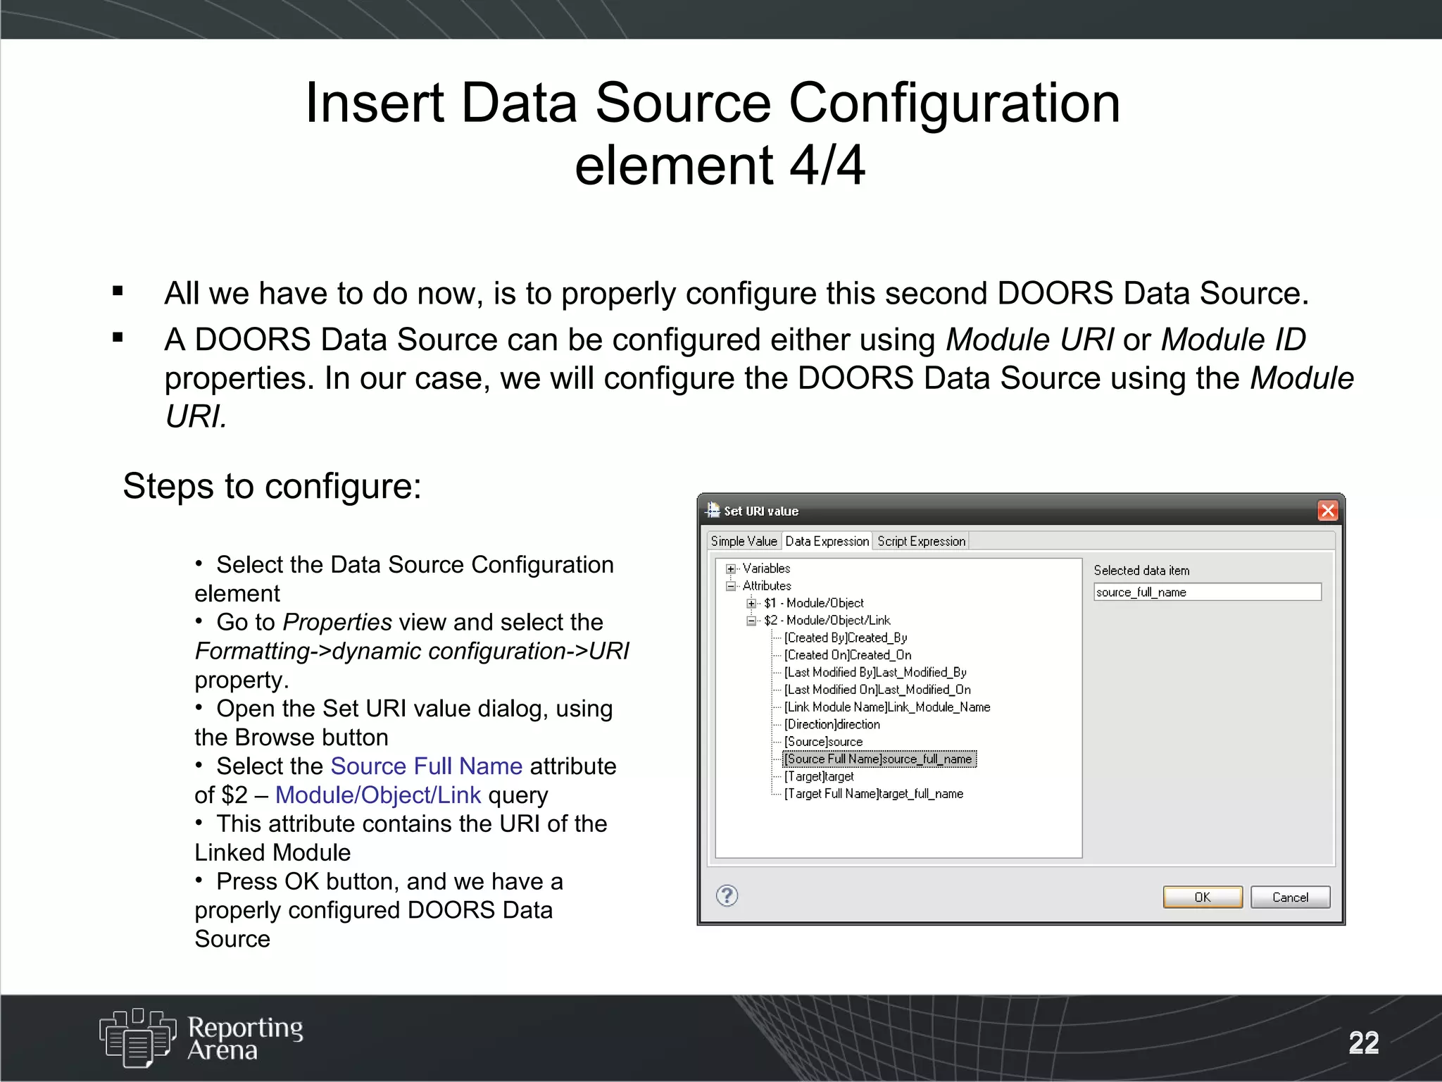Switch to the Data Expression tab
1442x1082 pixels.
pos(827,541)
